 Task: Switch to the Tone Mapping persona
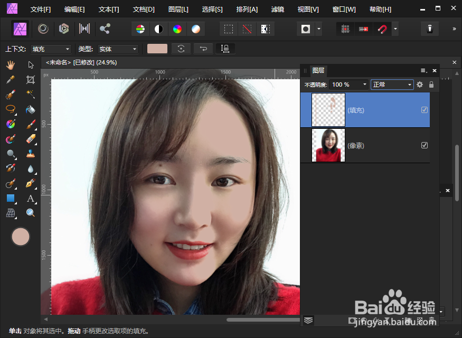click(84, 29)
